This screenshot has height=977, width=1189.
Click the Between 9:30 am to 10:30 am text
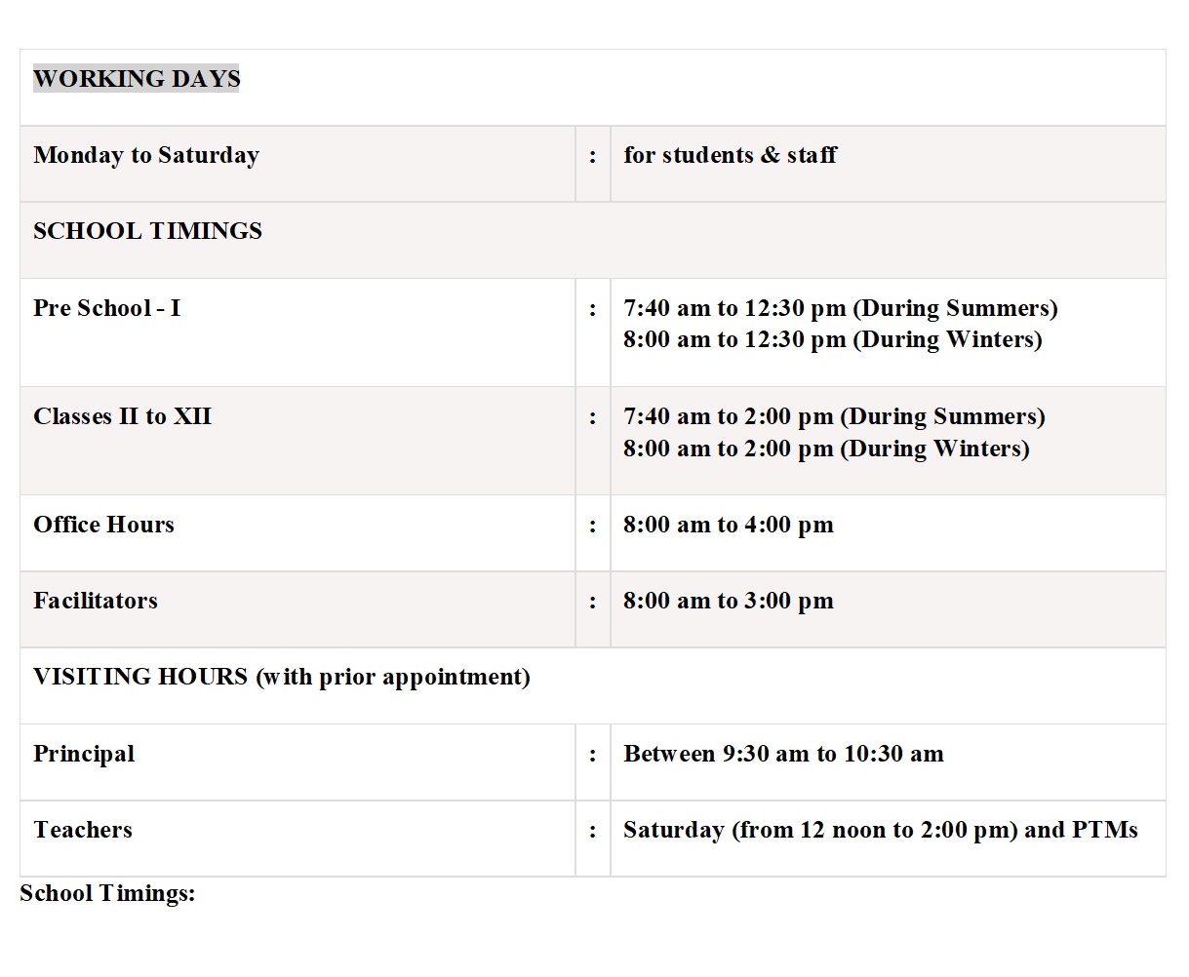[783, 754]
